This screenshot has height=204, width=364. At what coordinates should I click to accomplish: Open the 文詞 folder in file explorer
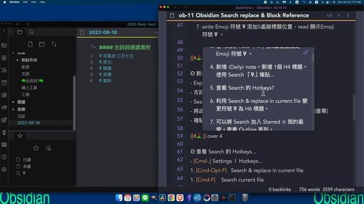coord(25,74)
